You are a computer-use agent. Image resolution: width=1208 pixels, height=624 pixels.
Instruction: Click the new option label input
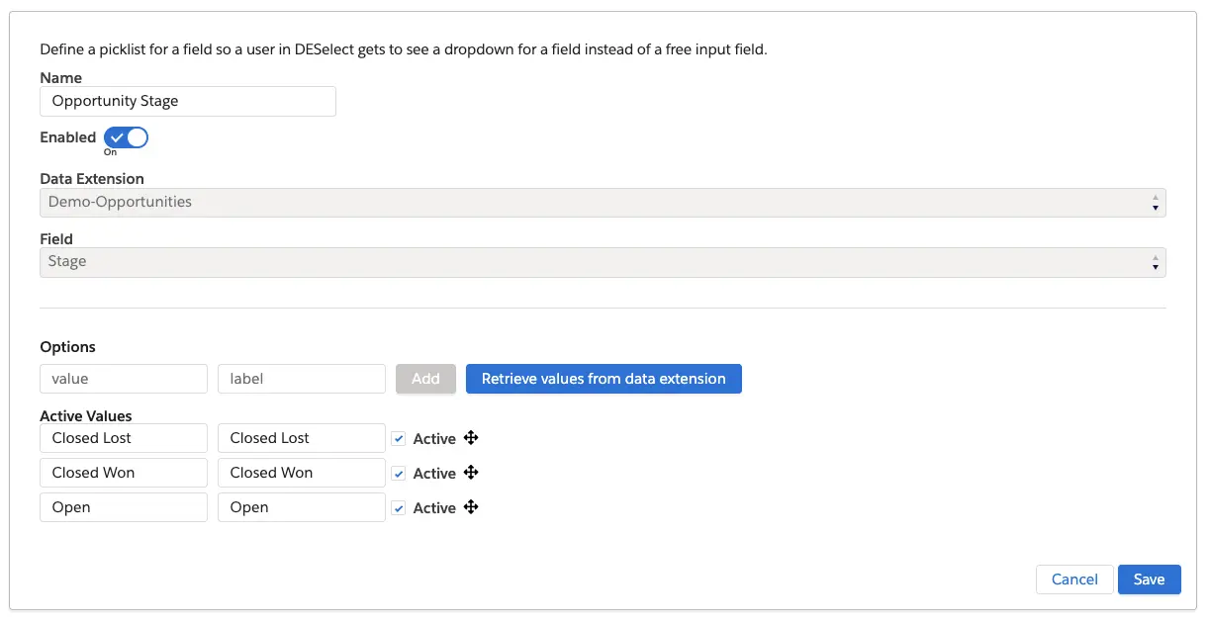[301, 379]
